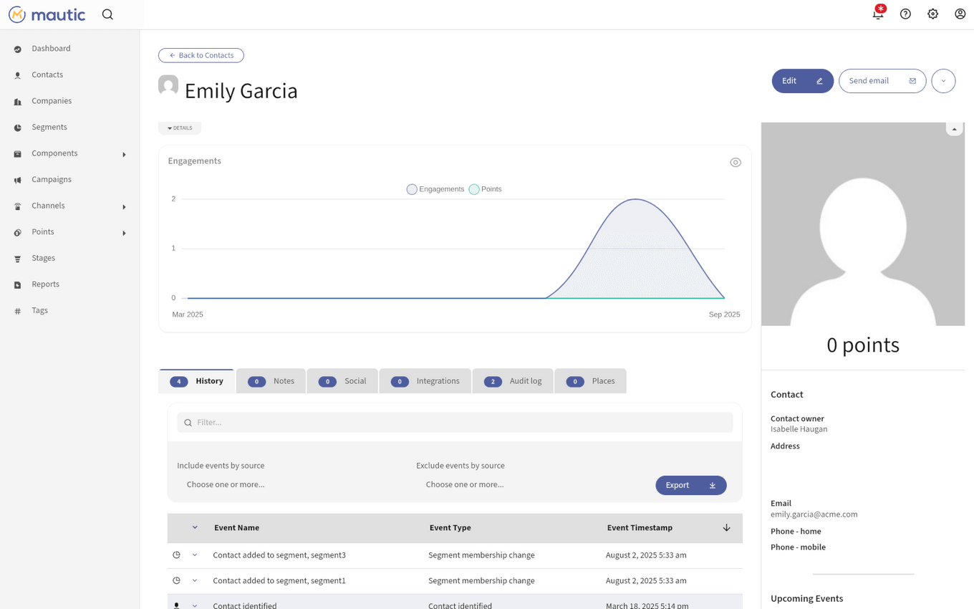974x609 pixels.
Task: Go Back to Contacts
Action: (201, 55)
